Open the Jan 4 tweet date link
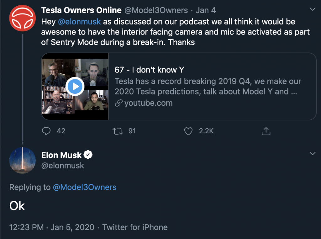The width and height of the screenshot is (321, 239). tap(206, 10)
